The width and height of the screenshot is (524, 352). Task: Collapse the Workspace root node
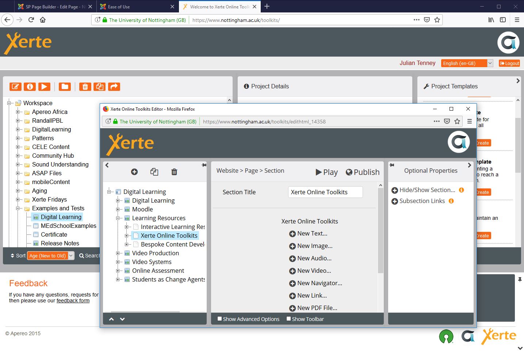(9, 103)
